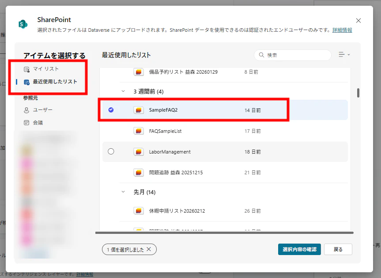The image size is (381, 278).
Task: Click the SharePoint logo icon
Action: pos(23,24)
